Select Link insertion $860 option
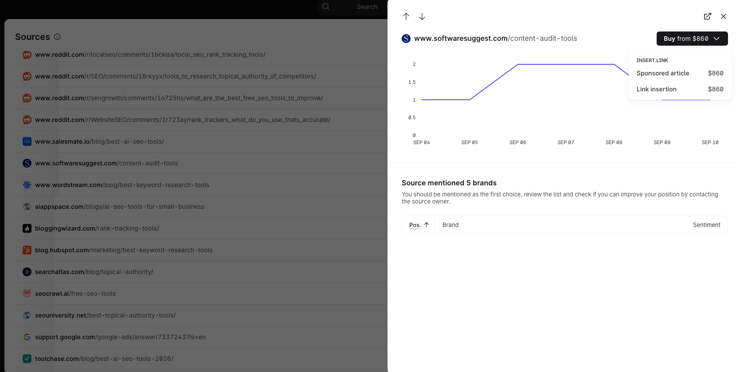Viewport: 736px width, 372px height. [680, 89]
